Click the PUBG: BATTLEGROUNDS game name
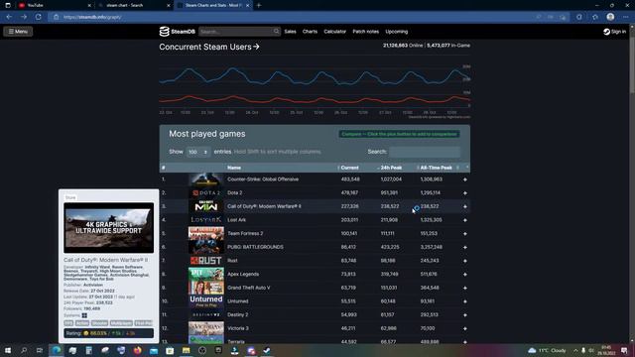The image size is (635, 357). [255, 247]
